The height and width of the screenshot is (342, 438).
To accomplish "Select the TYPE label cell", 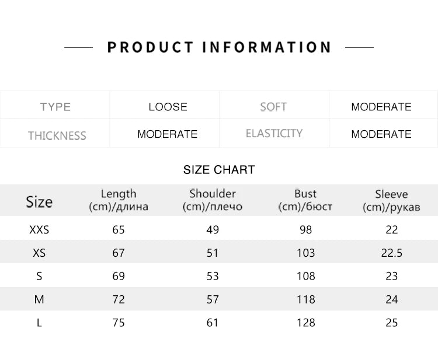I will tap(55, 107).
